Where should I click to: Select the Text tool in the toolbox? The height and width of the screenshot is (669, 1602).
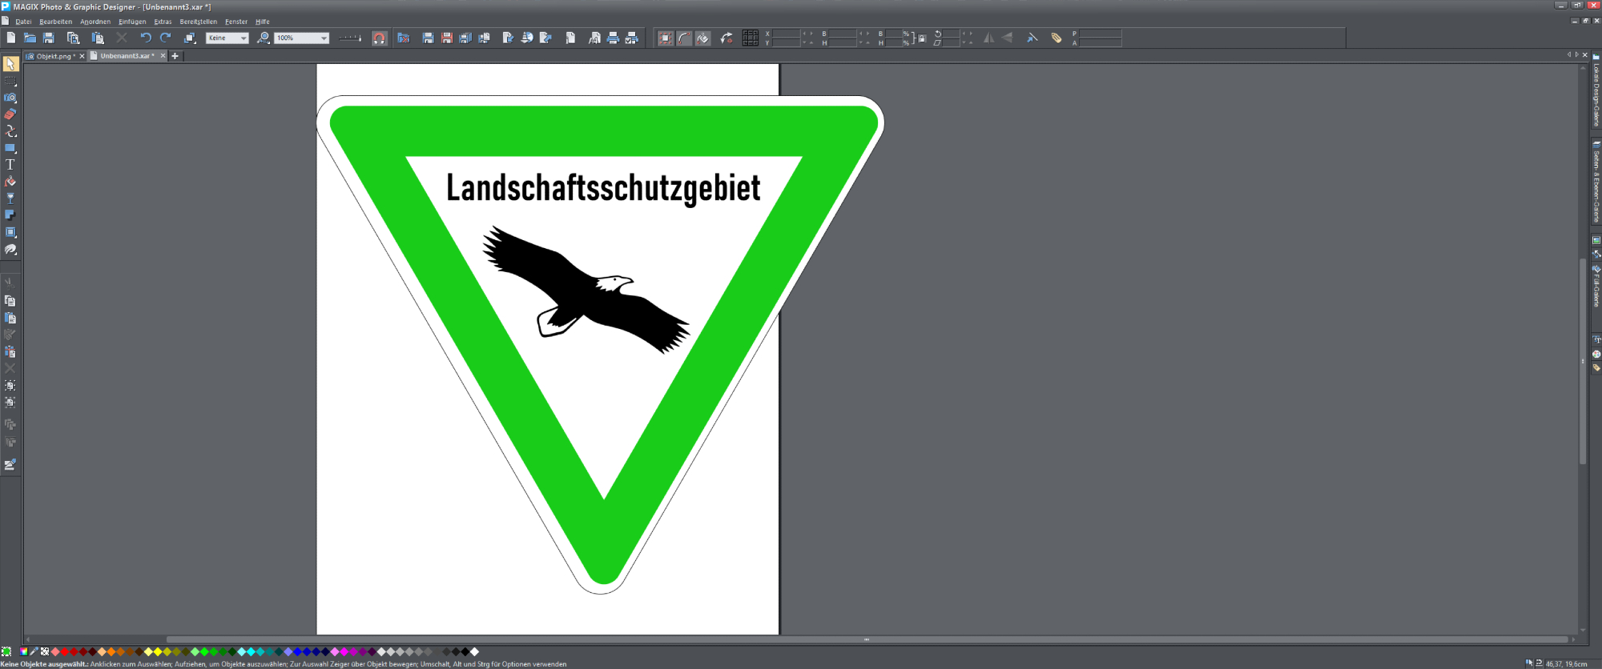(10, 165)
